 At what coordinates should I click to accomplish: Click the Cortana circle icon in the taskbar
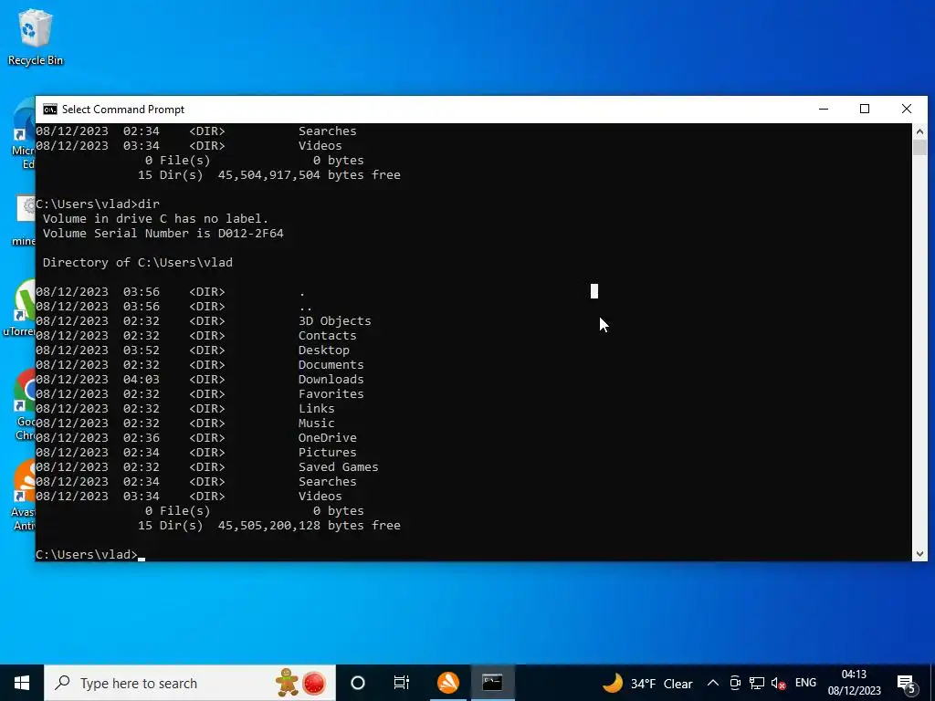pyautogui.click(x=358, y=683)
